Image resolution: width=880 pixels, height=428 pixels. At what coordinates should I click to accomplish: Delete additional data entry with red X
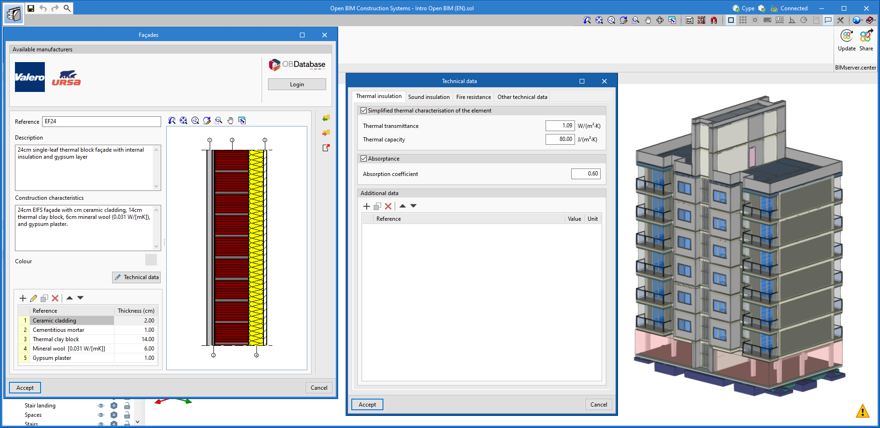point(388,206)
